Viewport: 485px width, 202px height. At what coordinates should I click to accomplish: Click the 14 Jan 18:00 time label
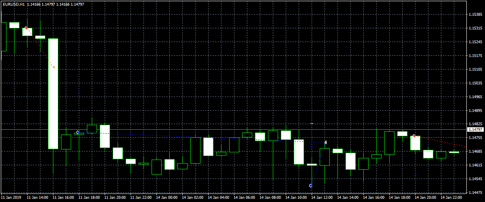coord(400,198)
